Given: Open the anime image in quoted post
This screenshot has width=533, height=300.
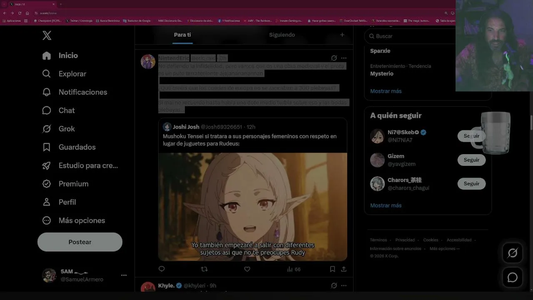Looking at the screenshot, I should pos(252,207).
